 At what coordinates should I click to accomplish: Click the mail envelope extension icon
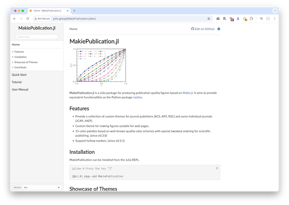[x=218, y=18]
